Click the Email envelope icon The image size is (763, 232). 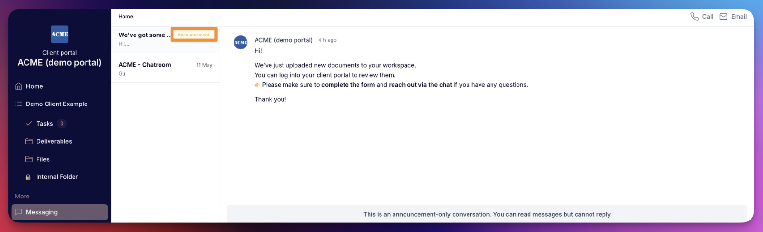pos(723,17)
